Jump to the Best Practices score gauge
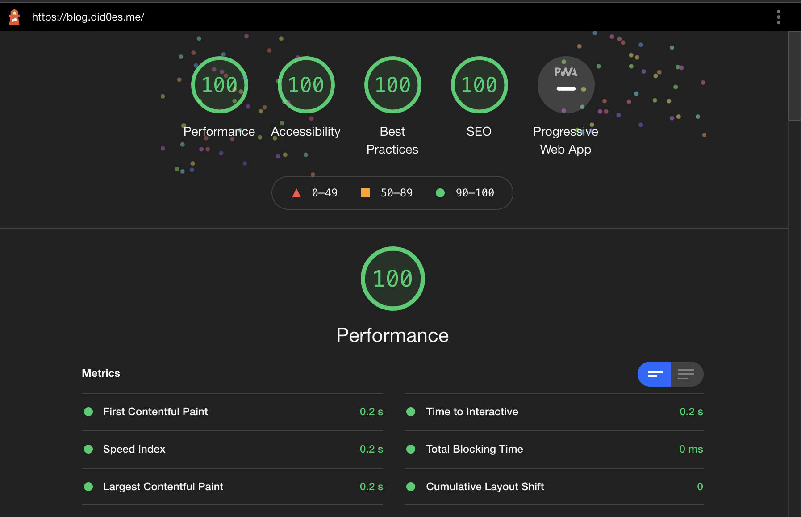Viewport: 801px width, 517px height. pos(392,85)
